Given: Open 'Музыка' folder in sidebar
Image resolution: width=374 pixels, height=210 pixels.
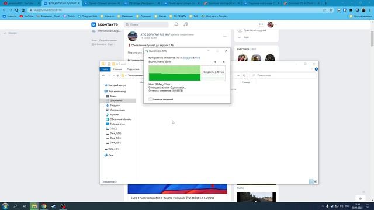Looking at the screenshot, I should click(112, 115).
